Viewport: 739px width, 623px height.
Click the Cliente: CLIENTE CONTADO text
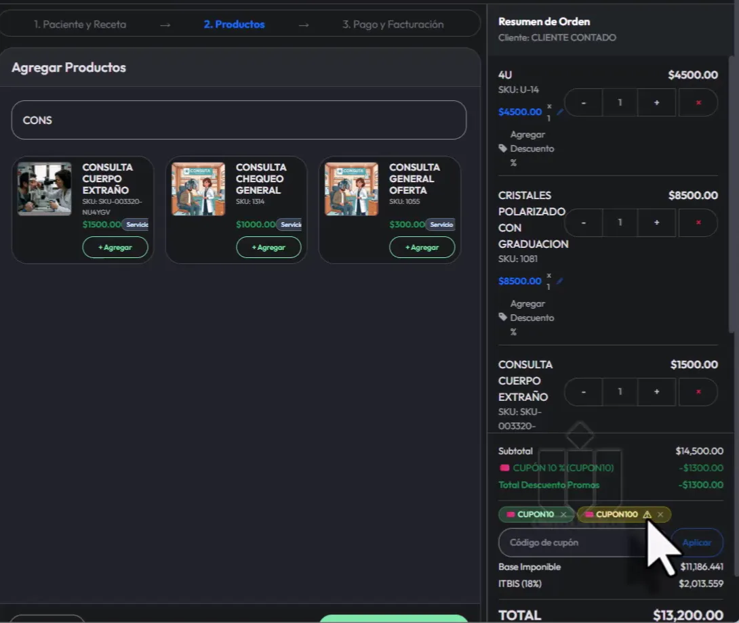[557, 38]
